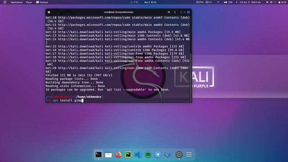Viewport: 288px width, 162px height.
Task: Open OBS Studio from the dock
Action: pyautogui.click(x=179, y=155)
